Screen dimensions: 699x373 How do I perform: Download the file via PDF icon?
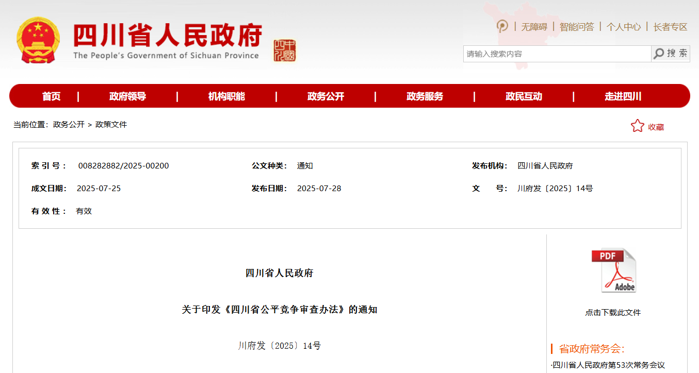613,271
